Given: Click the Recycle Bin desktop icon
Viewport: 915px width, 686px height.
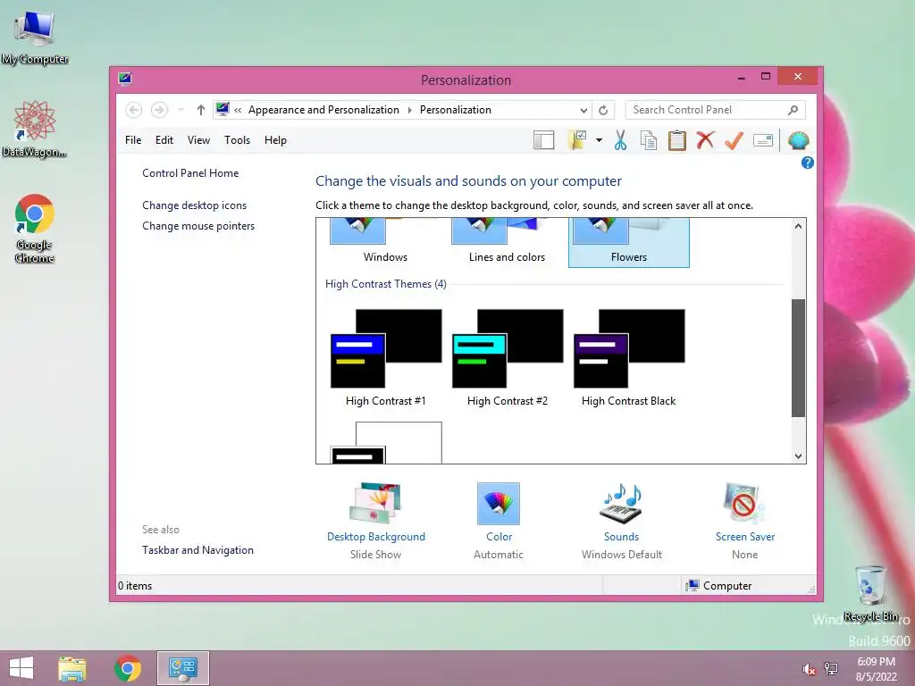Looking at the screenshot, I should tap(870, 593).
